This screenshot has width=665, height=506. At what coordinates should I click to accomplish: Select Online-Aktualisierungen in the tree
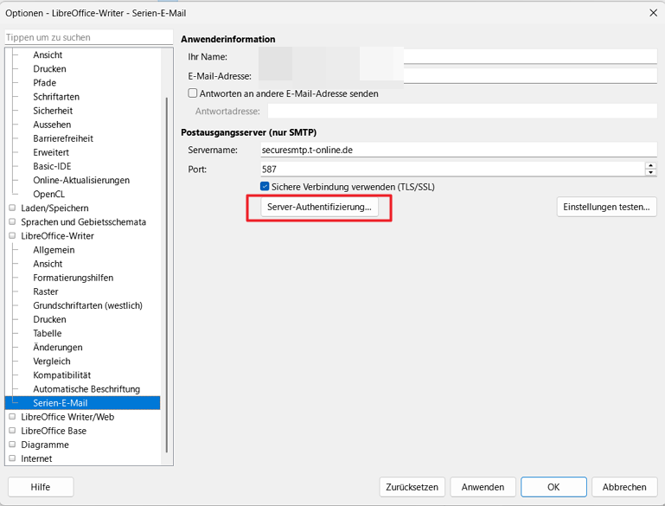(x=81, y=180)
